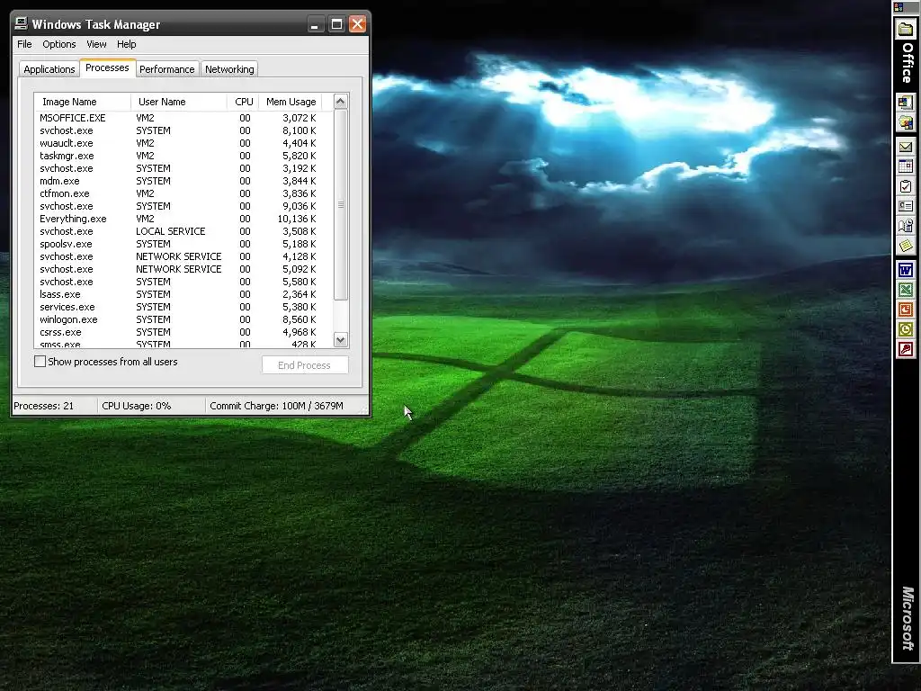Click CPU Usage: 0% in status bar
921x691 pixels.
coord(137,406)
